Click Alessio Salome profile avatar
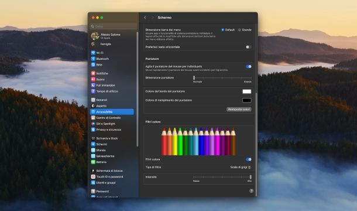 click(x=95, y=36)
